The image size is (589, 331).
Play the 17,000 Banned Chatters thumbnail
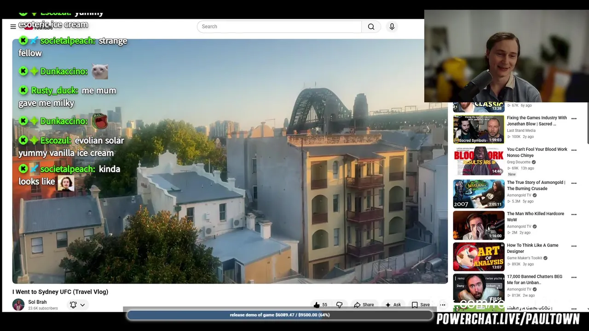(x=479, y=288)
